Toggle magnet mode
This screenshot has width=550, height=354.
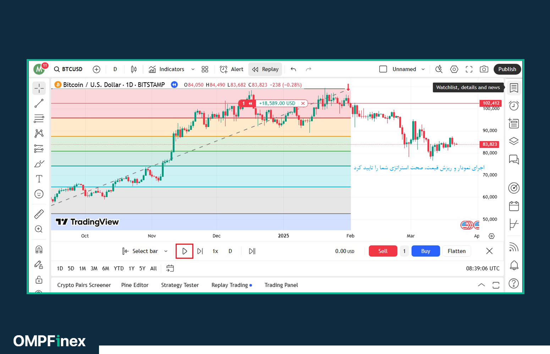coord(39,250)
